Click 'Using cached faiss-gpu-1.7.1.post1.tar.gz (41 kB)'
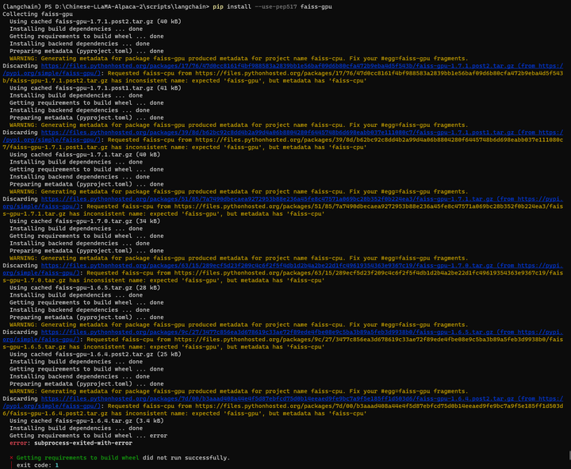Screen dimensions: 571x469 coord(95,88)
